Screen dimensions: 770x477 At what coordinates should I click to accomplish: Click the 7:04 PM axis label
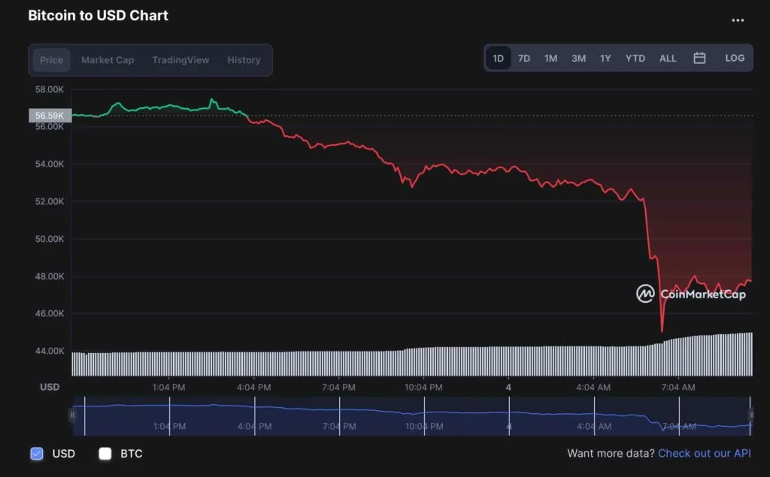coord(338,387)
